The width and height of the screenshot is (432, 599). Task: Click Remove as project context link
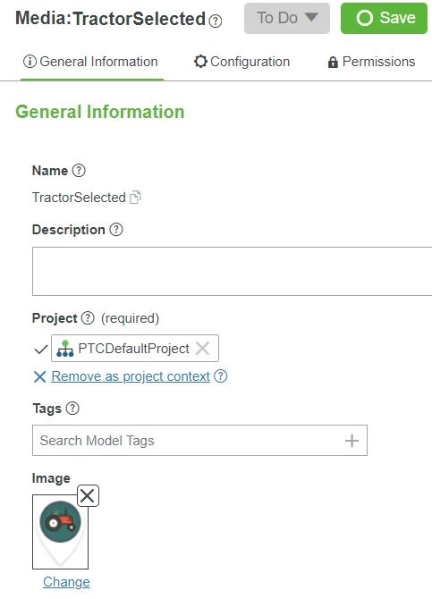[131, 376]
